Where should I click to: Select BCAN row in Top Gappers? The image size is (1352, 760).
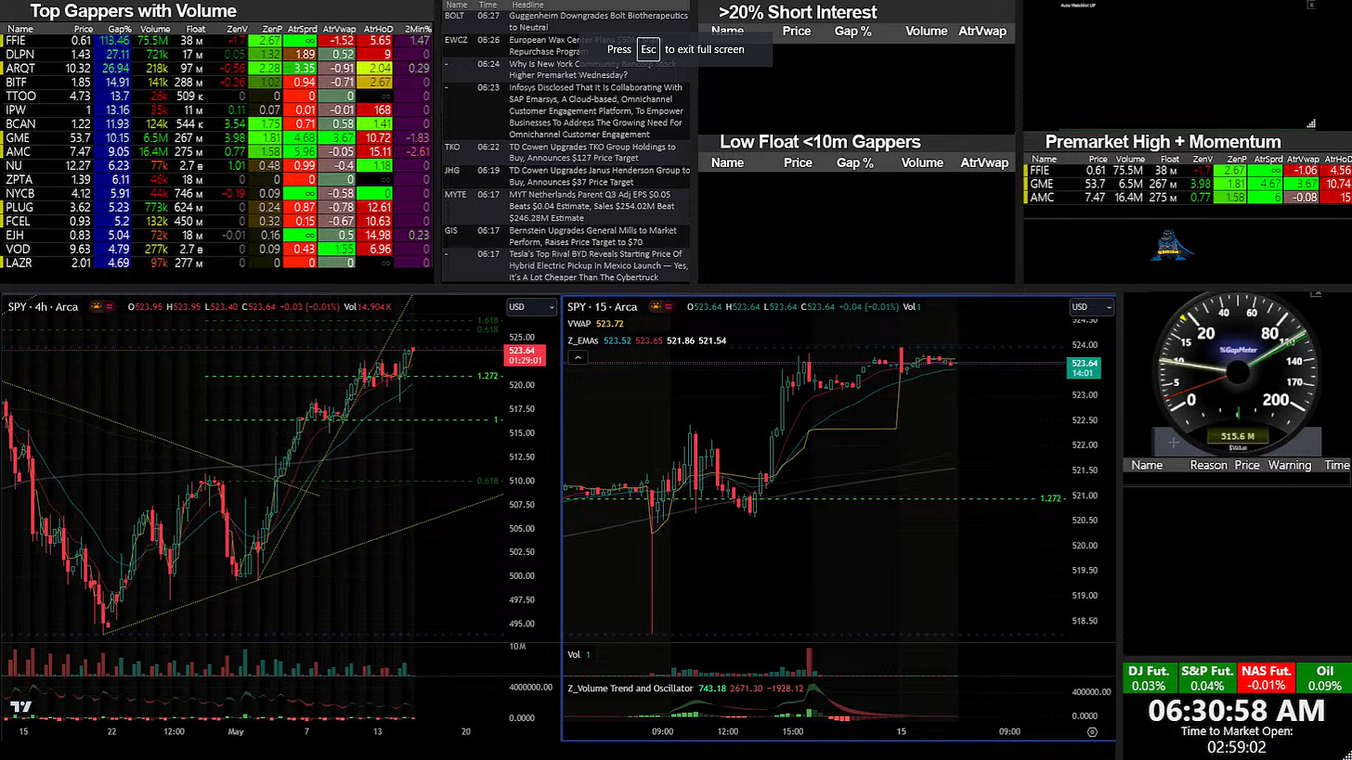pyautogui.click(x=217, y=124)
